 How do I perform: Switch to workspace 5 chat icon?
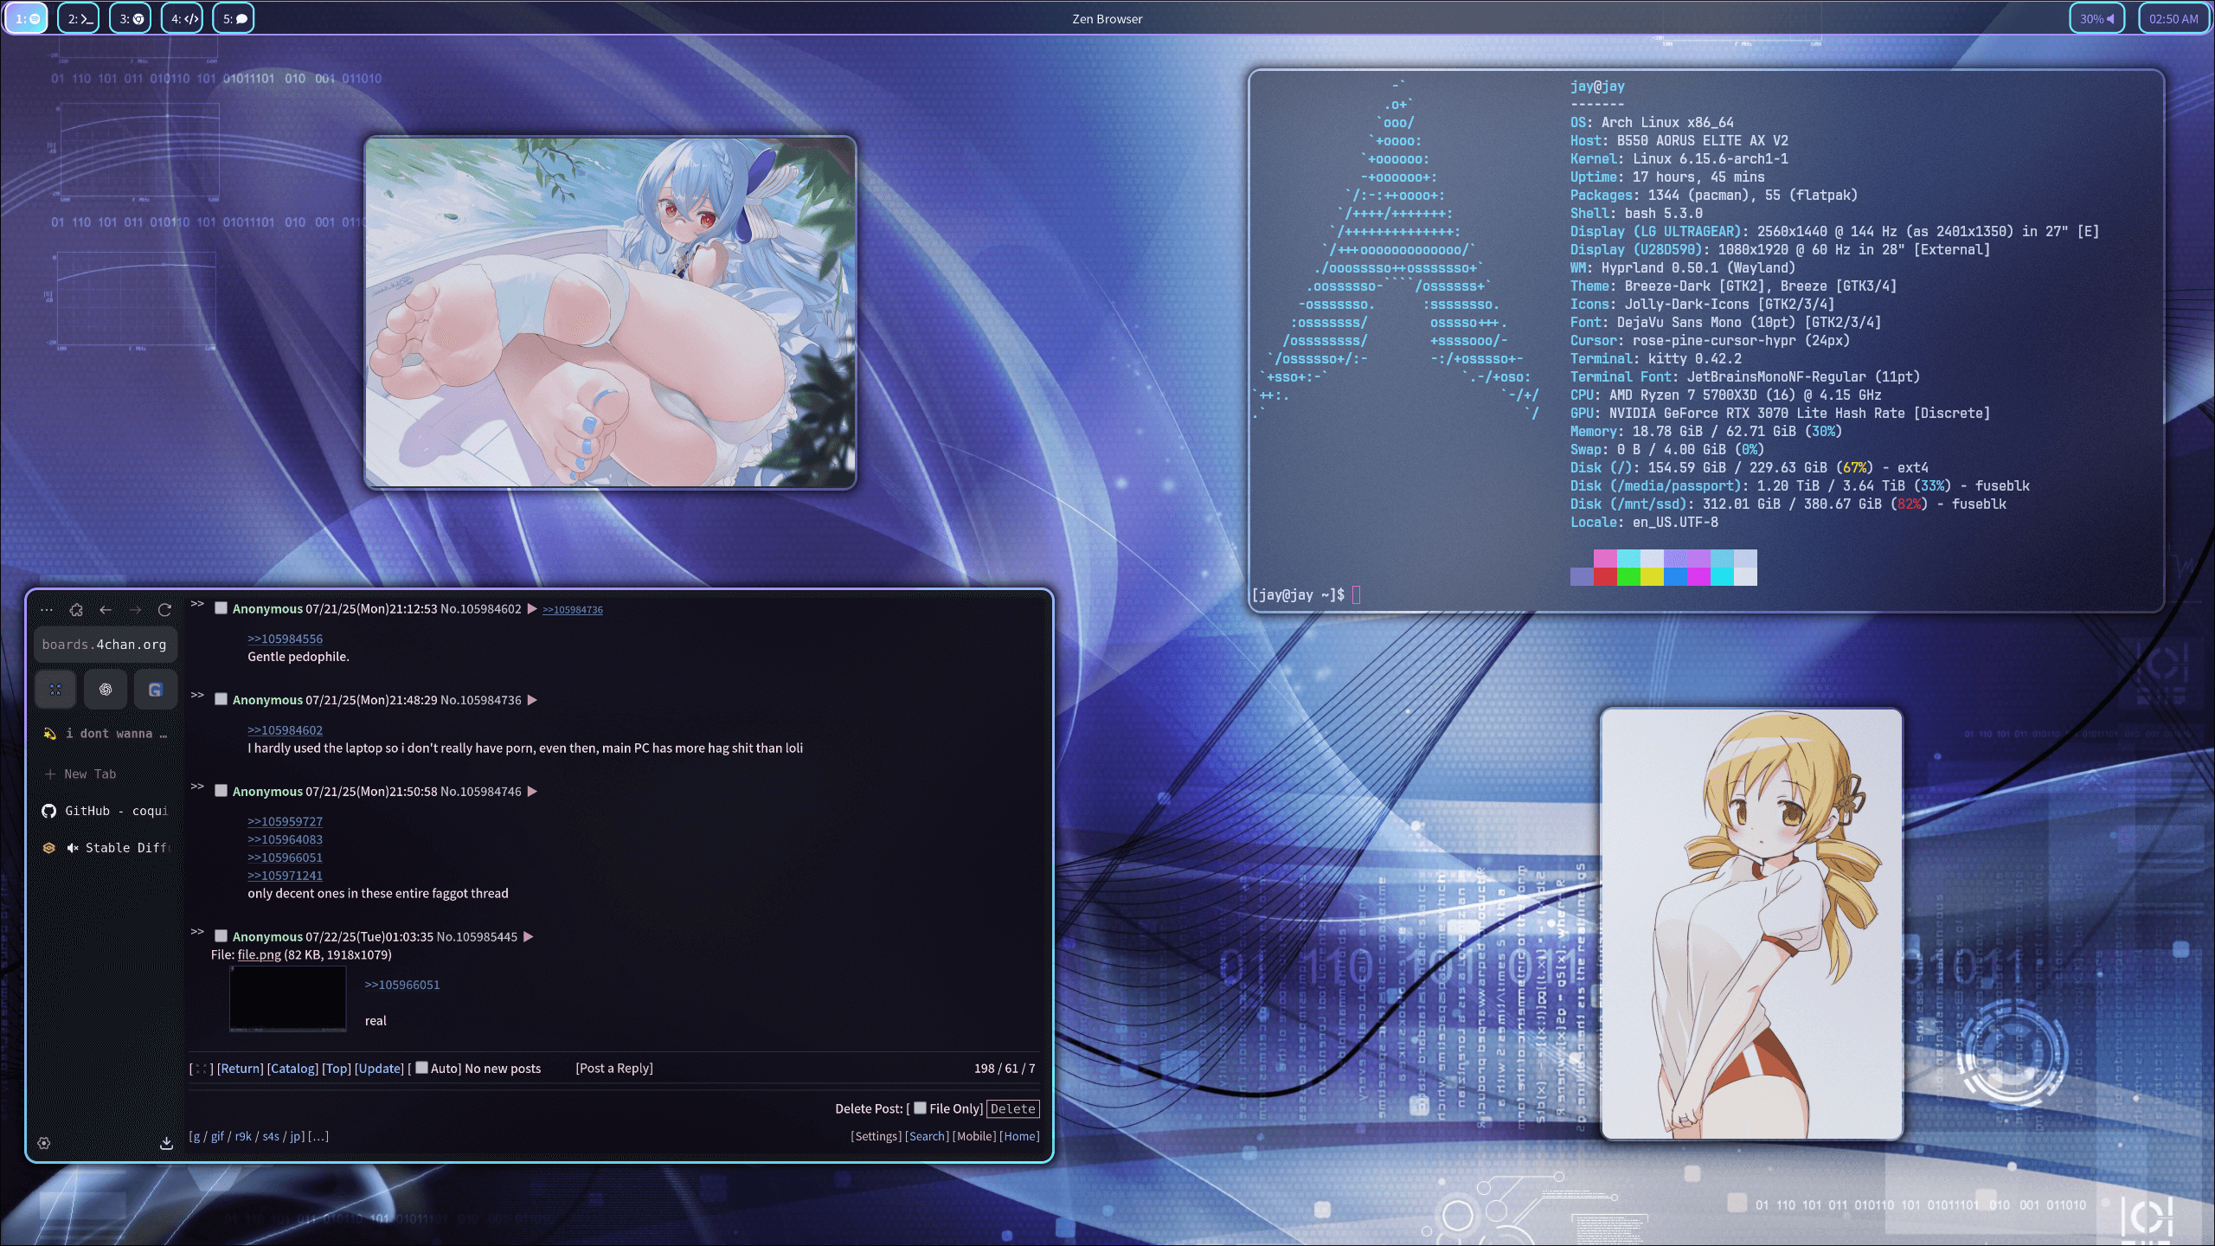(234, 18)
